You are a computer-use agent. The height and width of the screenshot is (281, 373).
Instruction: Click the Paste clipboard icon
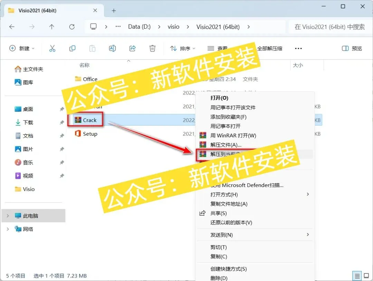click(92, 48)
